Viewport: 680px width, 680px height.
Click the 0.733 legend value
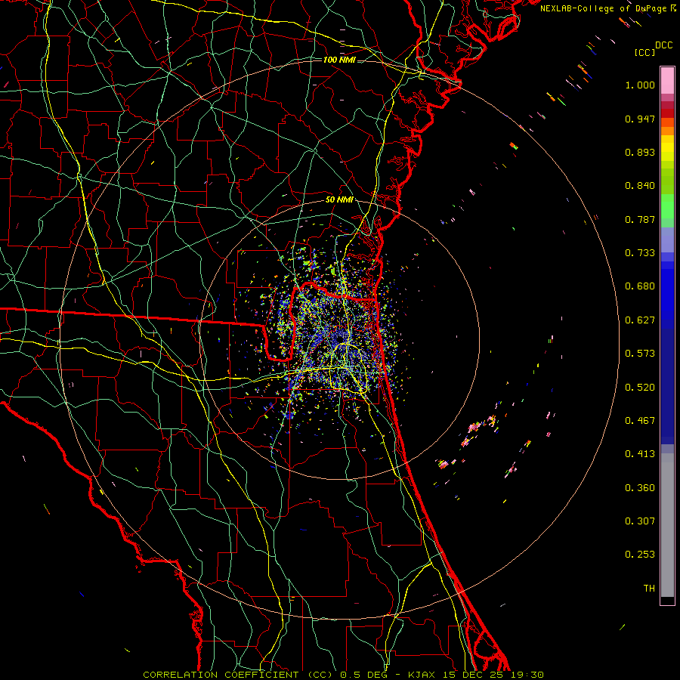tap(640, 253)
